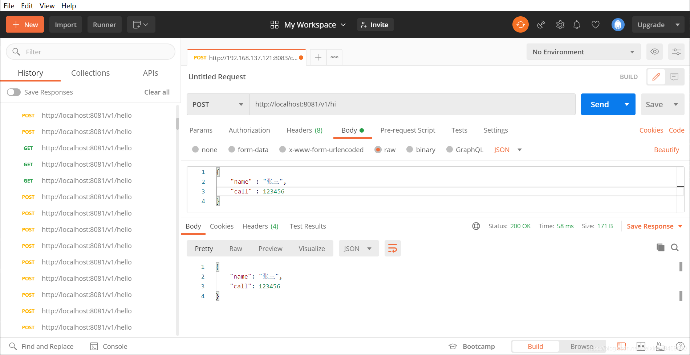The height and width of the screenshot is (355, 690).
Task: Expand the Save Response dropdown
Action: pyautogui.click(x=680, y=226)
